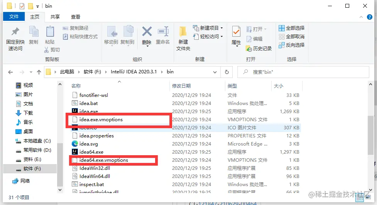Click the Paste ribbon icon
The width and height of the screenshot is (377, 205).
pos(50,32)
